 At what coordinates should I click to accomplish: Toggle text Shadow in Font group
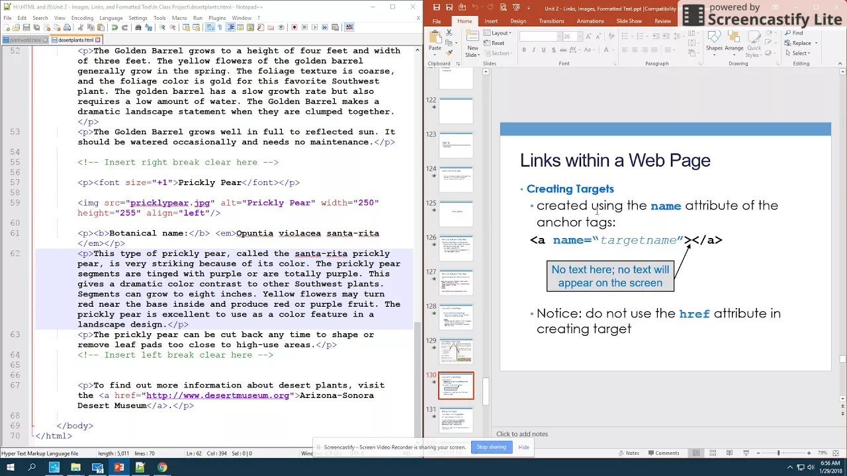554,50
